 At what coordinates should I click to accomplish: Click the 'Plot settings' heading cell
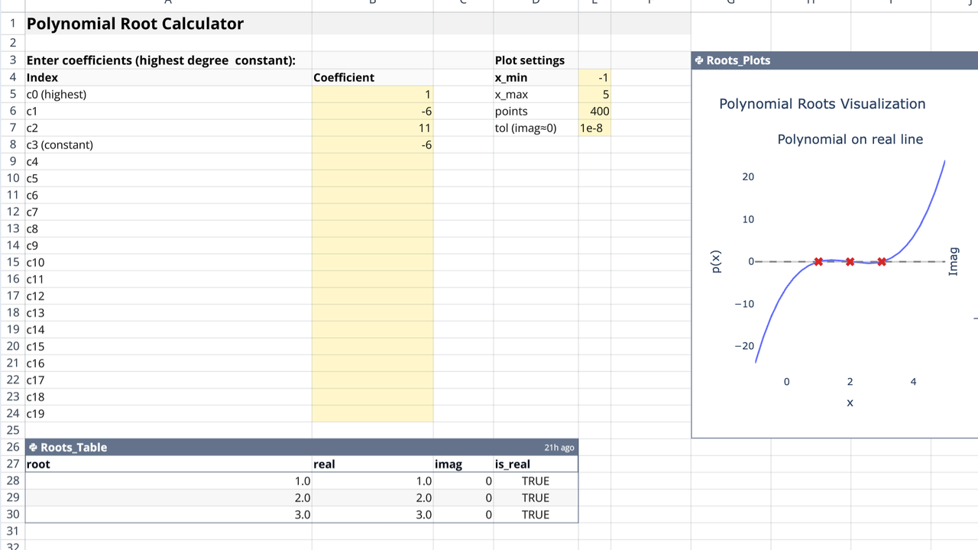(x=536, y=61)
